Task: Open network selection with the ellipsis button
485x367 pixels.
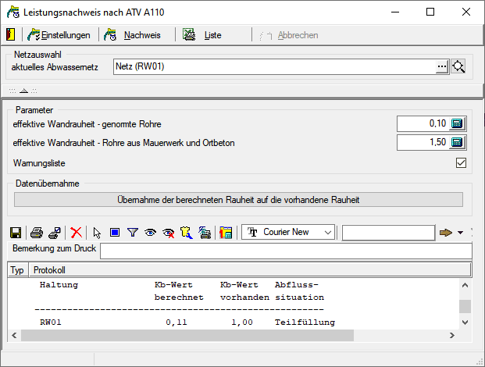Action: click(x=442, y=67)
